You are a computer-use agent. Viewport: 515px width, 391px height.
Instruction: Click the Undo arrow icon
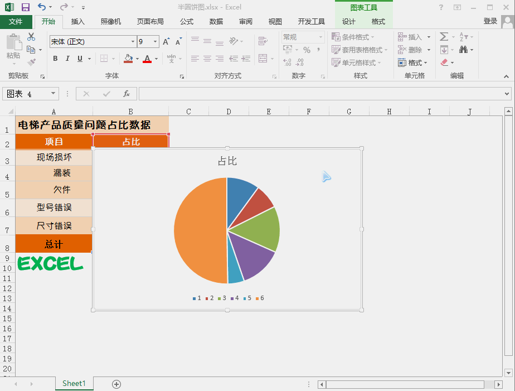(41, 7)
